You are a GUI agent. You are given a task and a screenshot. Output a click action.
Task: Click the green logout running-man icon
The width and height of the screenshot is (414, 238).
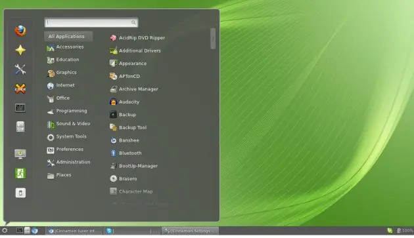click(20, 174)
